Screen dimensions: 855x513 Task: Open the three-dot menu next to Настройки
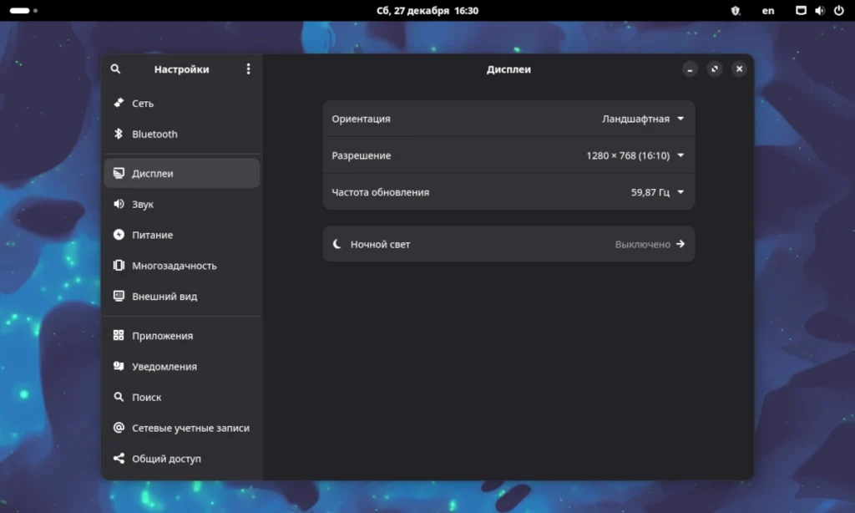point(248,69)
